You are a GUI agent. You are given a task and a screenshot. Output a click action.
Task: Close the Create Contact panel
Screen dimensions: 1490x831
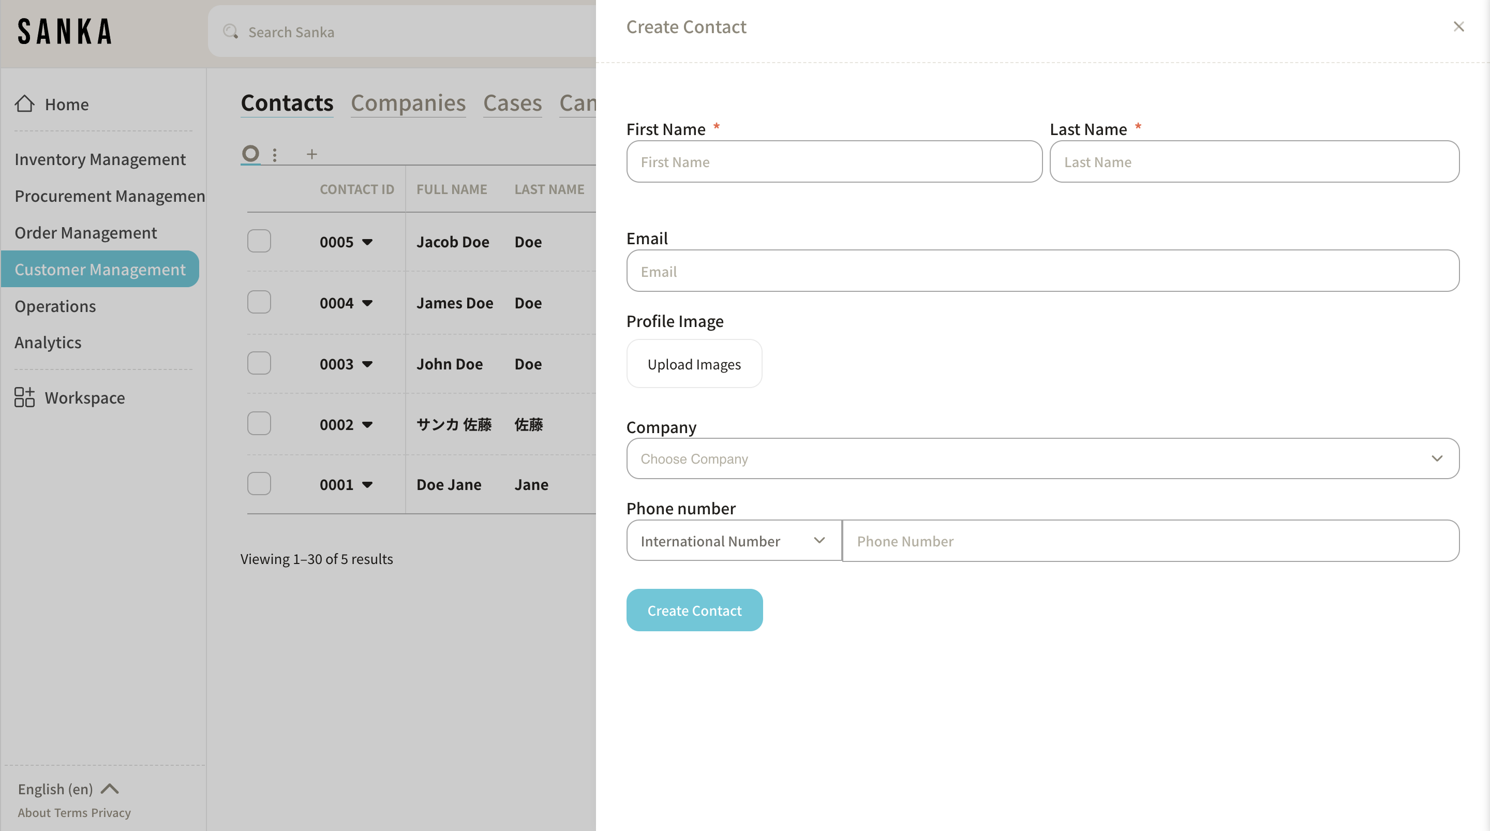[x=1458, y=26]
